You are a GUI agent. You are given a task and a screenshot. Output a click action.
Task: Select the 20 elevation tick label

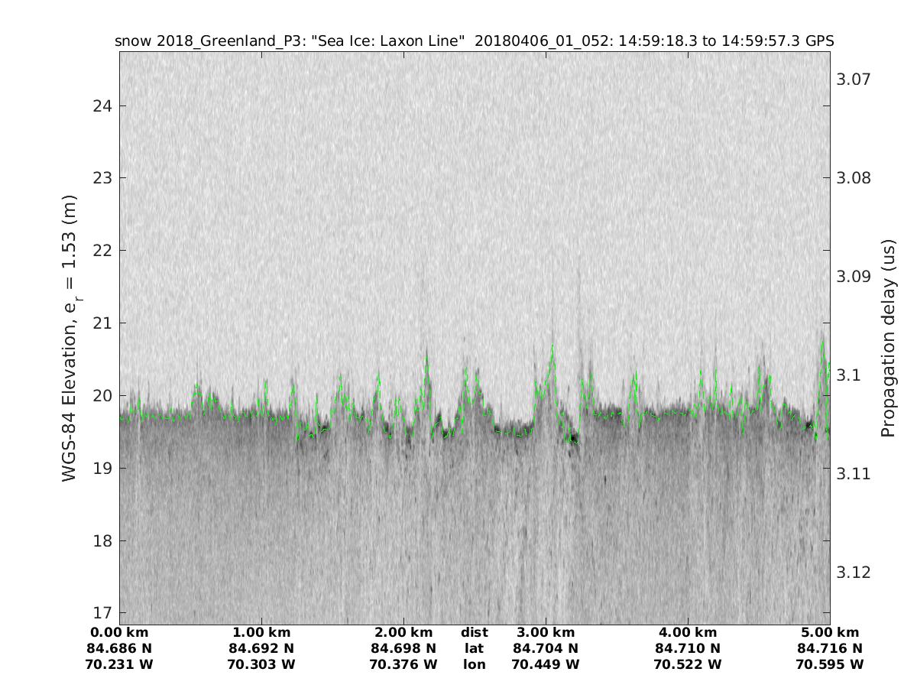coord(103,395)
